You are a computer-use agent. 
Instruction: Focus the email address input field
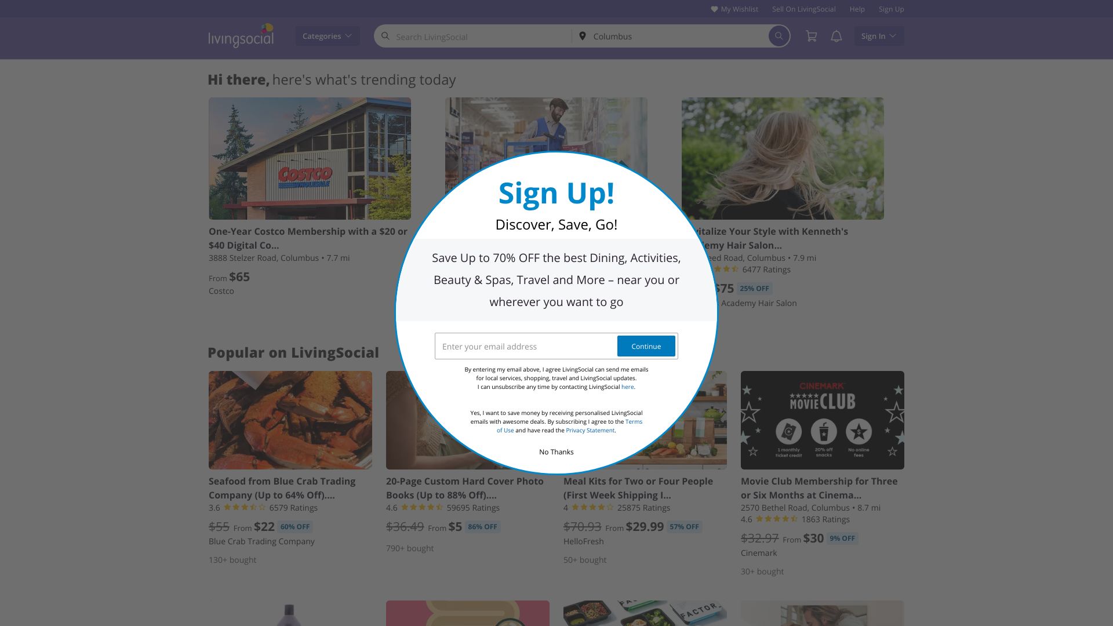pyautogui.click(x=526, y=346)
